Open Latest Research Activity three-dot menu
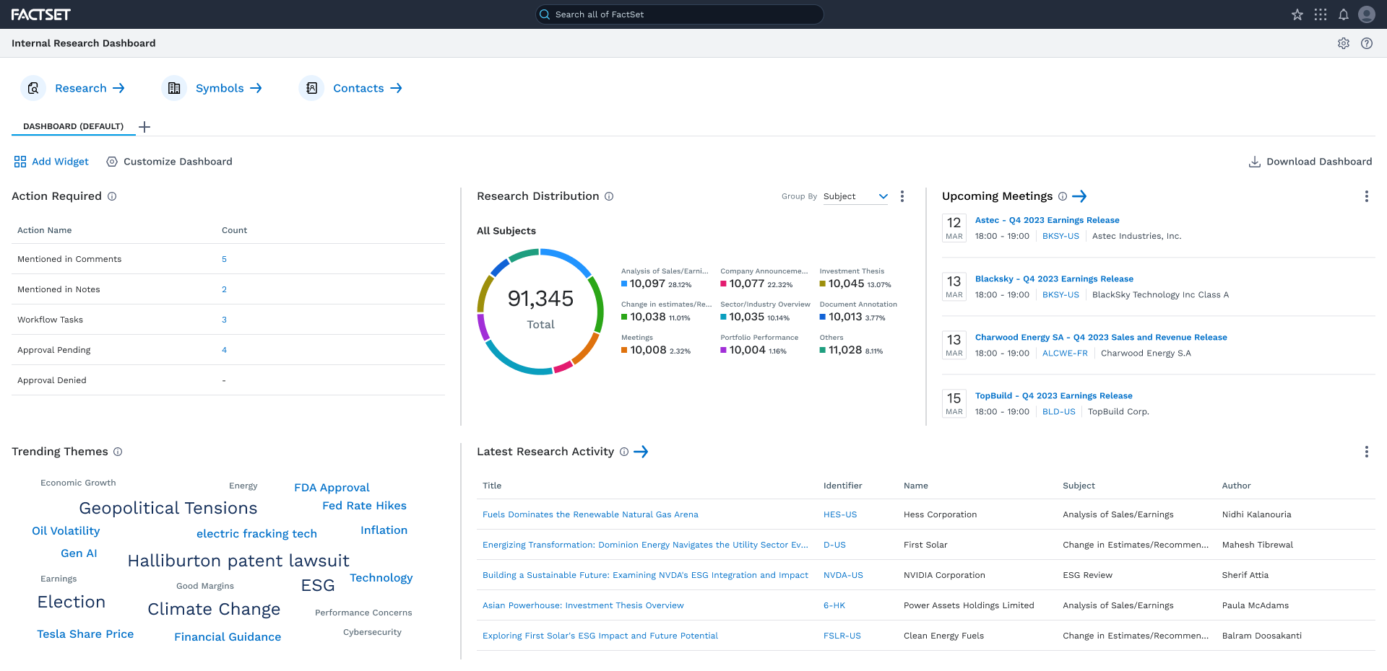Image resolution: width=1387 pixels, height=671 pixels. coord(1367,452)
